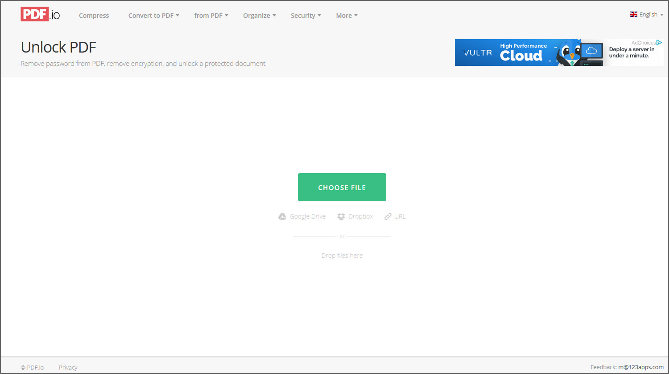Select the Compress tool
Image resolution: width=669 pixels, height=374 pixels.
pos(94,15)
